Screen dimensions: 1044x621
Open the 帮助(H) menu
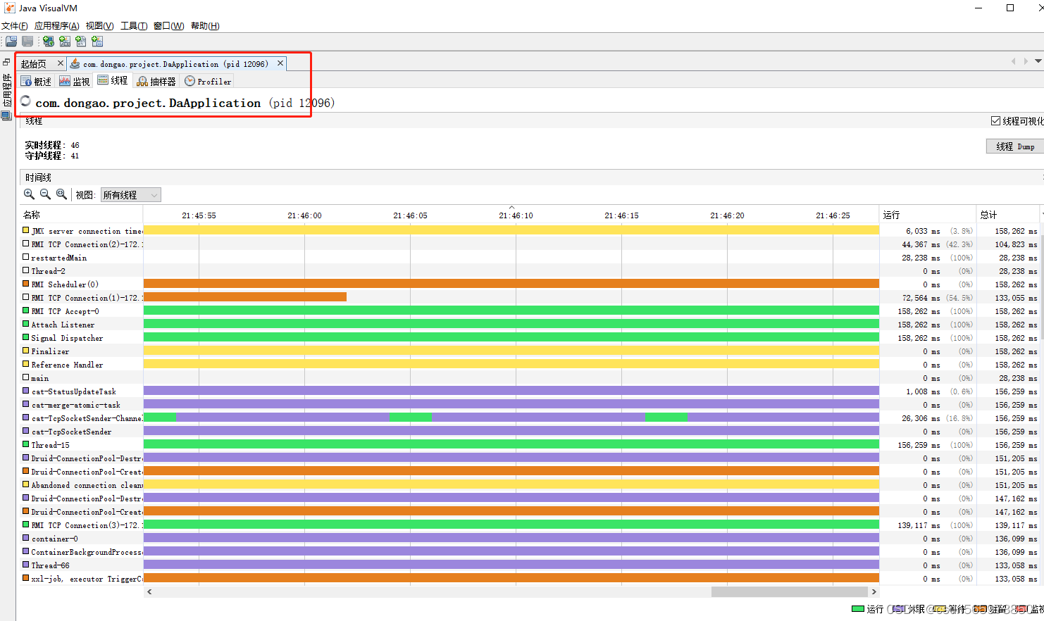pyautogui.click(x=205, y=26)
